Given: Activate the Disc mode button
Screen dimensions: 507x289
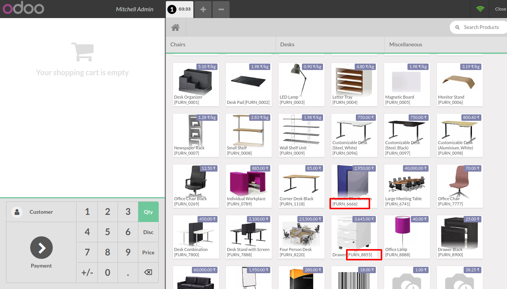Looking at the screenshot, I should (149, 232).
